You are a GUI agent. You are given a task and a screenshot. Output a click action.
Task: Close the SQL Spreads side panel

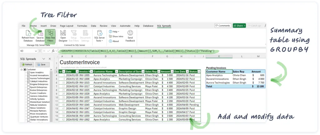click(x=50, y=59)
